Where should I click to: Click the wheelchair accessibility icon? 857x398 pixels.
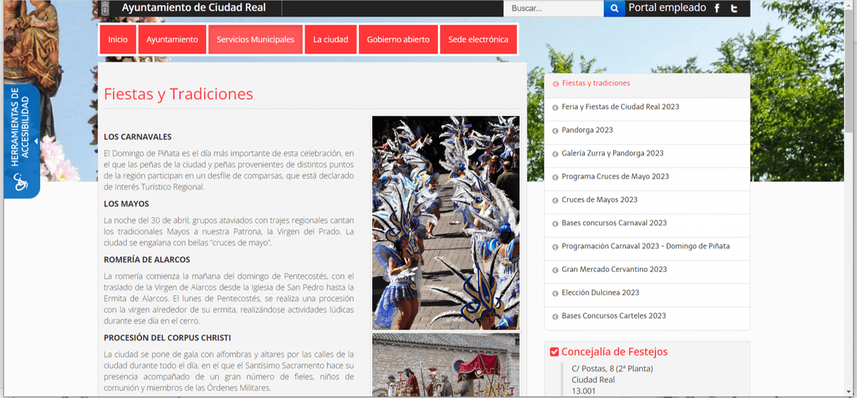click(x=21, y=183)
